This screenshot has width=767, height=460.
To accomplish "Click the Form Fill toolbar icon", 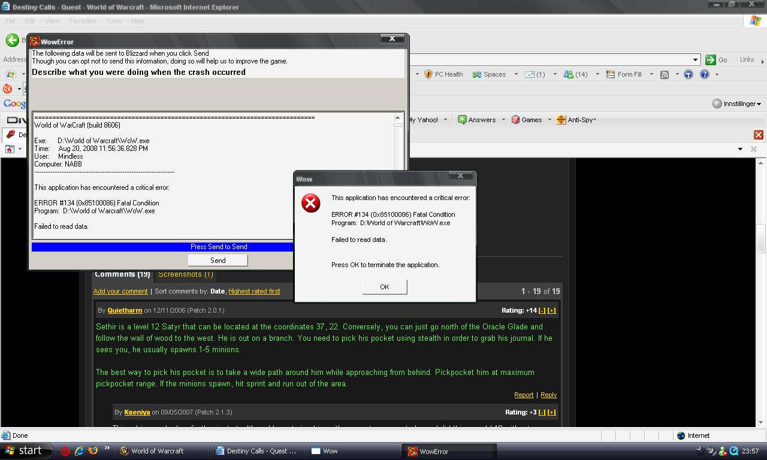I will point(611,74).
